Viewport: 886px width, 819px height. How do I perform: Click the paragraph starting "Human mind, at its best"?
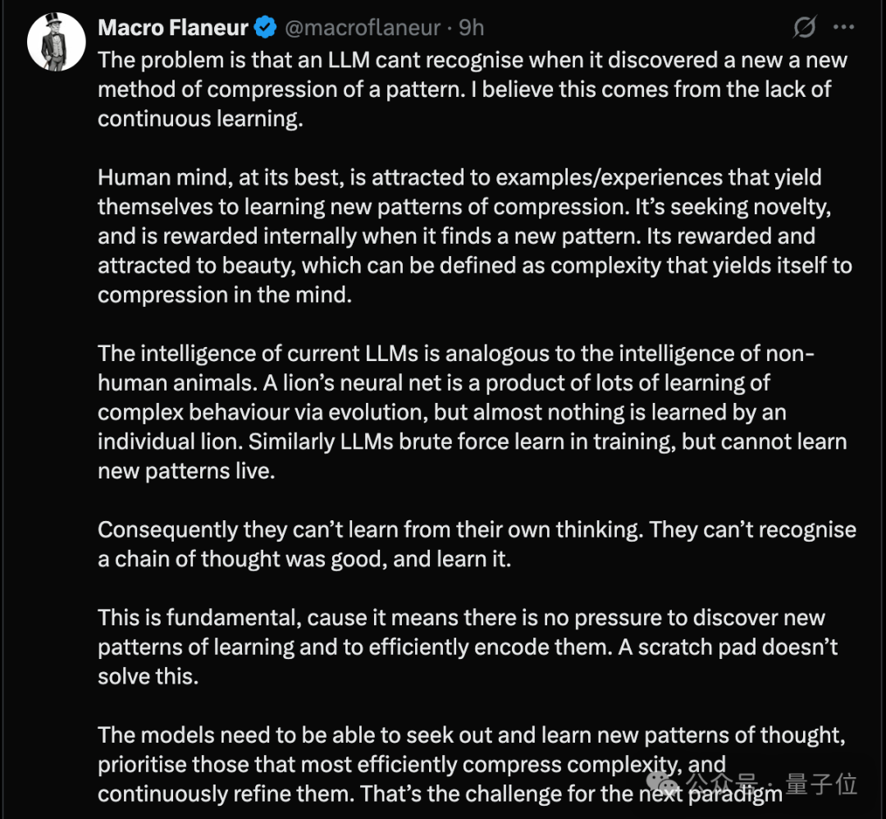point(475,236)
